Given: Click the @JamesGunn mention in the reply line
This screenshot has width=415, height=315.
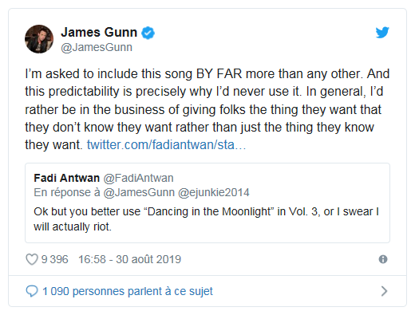Looking at the screenshot, I should click(x=139, y=192).
